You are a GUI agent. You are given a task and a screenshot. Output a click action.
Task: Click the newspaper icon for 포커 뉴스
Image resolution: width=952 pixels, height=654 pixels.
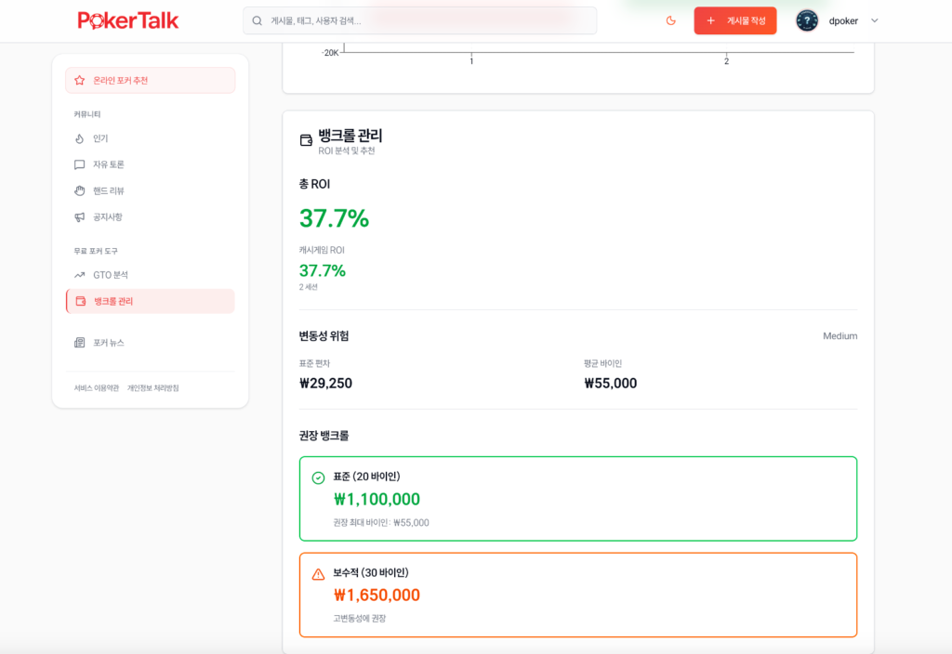pos(80,343)
